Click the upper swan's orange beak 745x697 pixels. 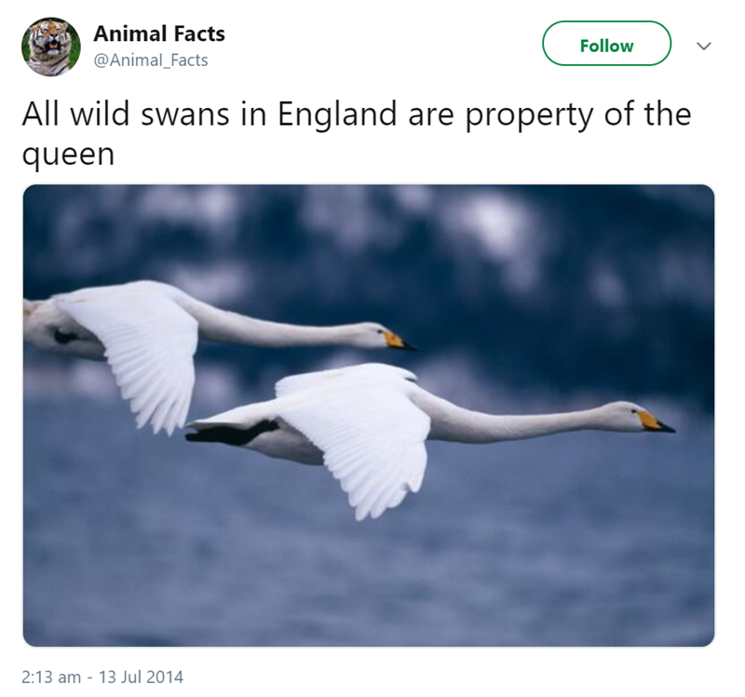point(398,341)
